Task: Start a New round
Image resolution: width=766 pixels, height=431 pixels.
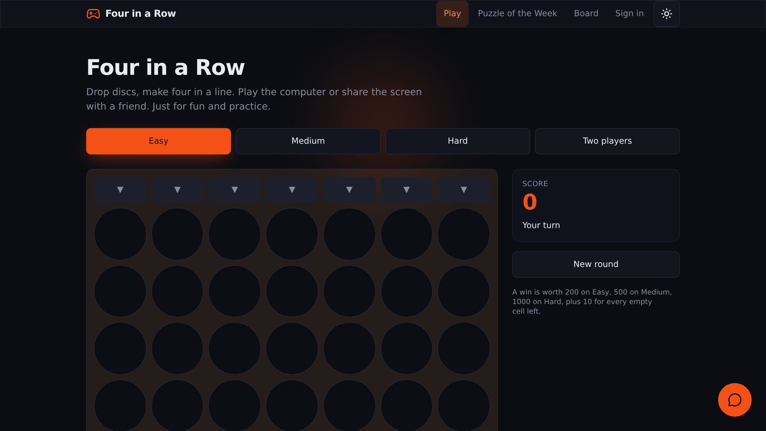Action: pyautogui.click(x=596, y=264)
